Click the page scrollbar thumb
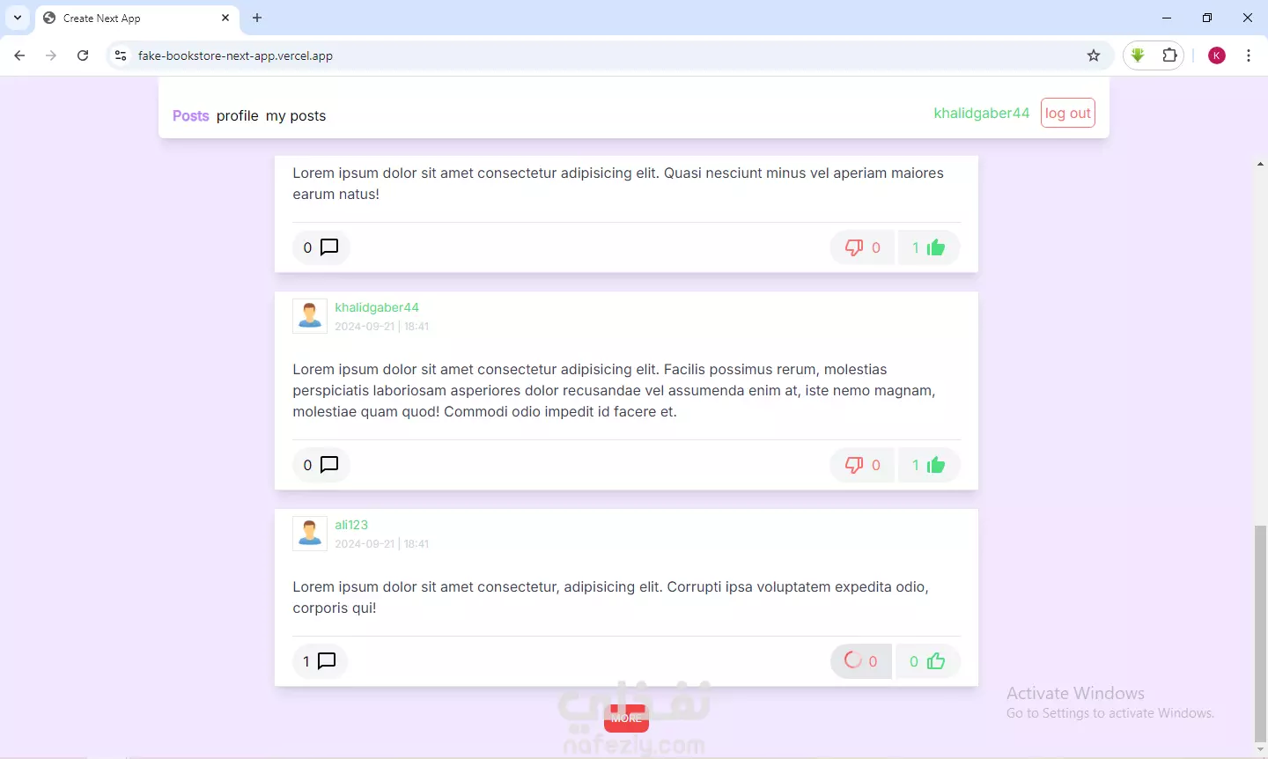The image size is (1268, 759). pyautogui.click(x=1261, y=634)
